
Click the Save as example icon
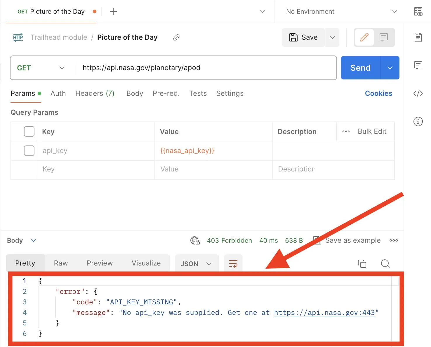click(317, 240)
